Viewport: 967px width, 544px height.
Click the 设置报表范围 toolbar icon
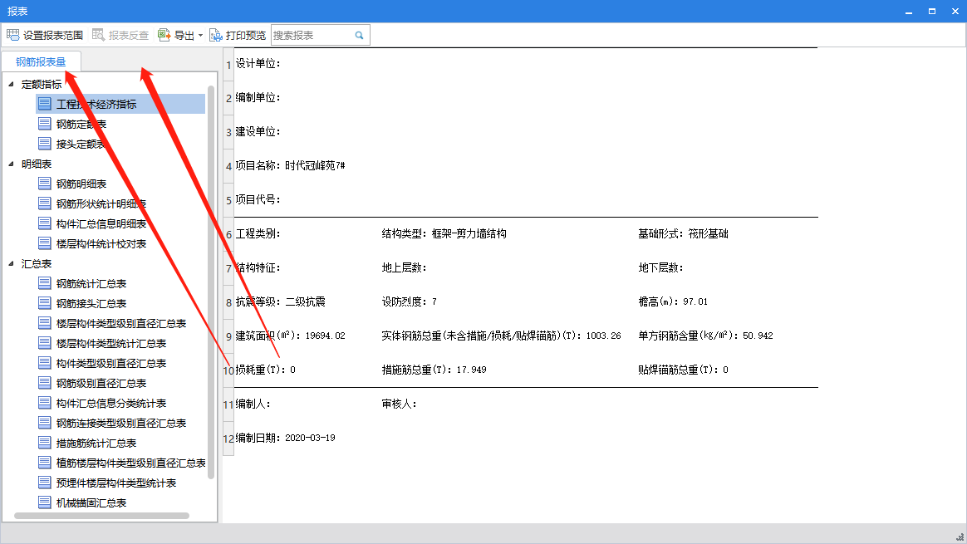point(13,35)
